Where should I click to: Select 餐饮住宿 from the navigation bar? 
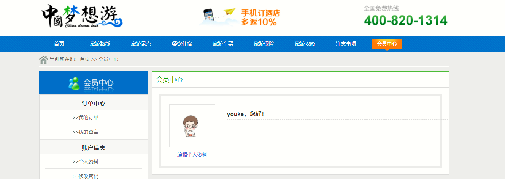[x=182, y=44]
